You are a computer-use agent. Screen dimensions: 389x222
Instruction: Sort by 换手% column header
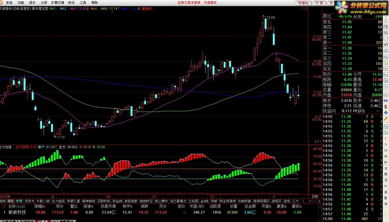[x=127, y=206]
